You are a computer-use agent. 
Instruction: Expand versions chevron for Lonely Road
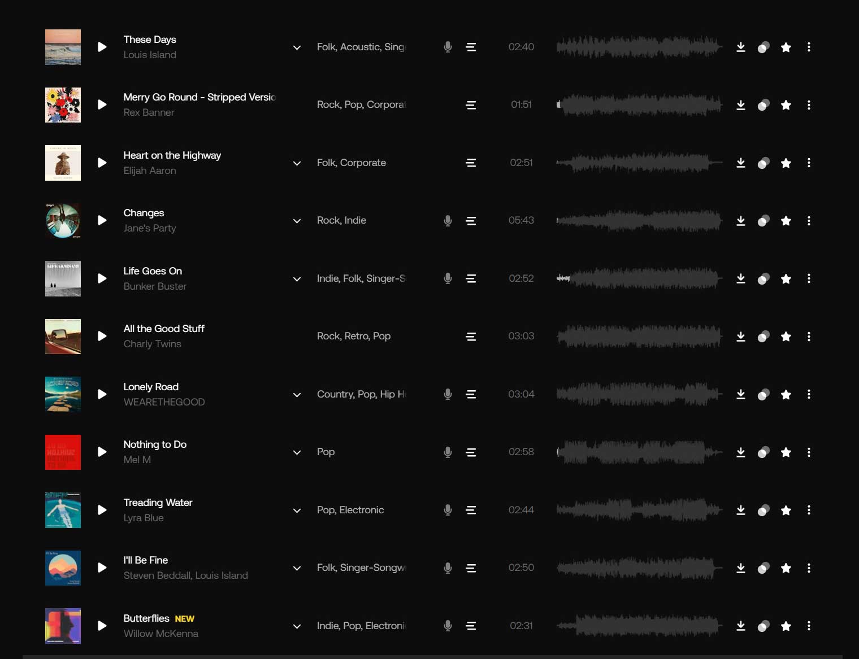[297, 395]
